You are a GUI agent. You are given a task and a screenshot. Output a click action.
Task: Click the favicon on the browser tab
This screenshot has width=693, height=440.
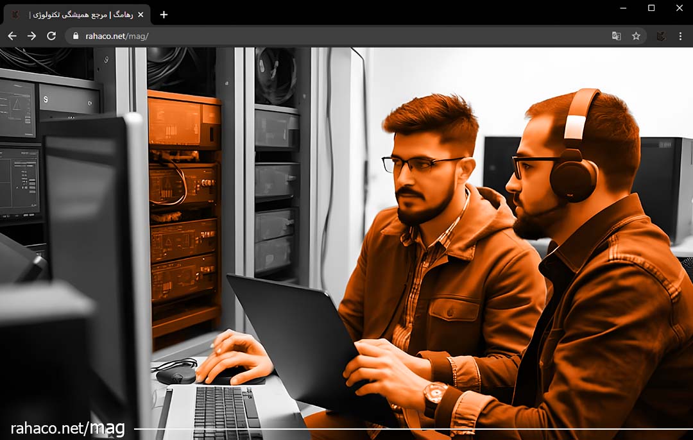click(15, 15)
